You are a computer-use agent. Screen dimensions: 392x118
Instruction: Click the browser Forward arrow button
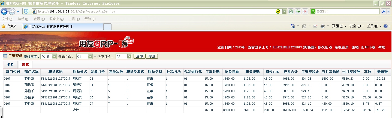click(12, 11)
